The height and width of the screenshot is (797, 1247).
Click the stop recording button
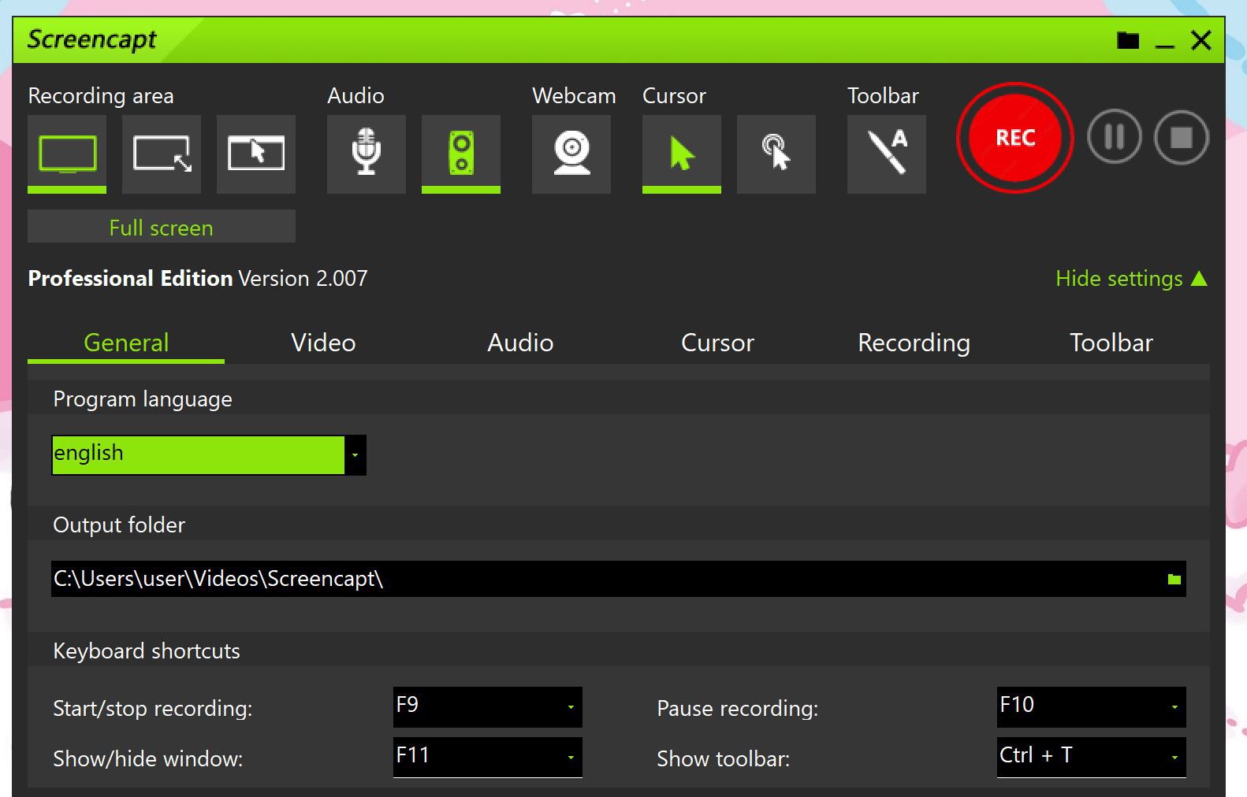(1181, 137)
